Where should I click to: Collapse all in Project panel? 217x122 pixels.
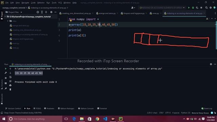point(46,12)
